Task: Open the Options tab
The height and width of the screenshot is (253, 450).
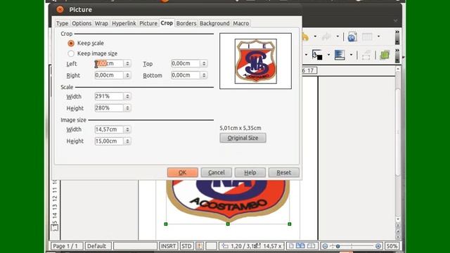Action: [82, 23]
